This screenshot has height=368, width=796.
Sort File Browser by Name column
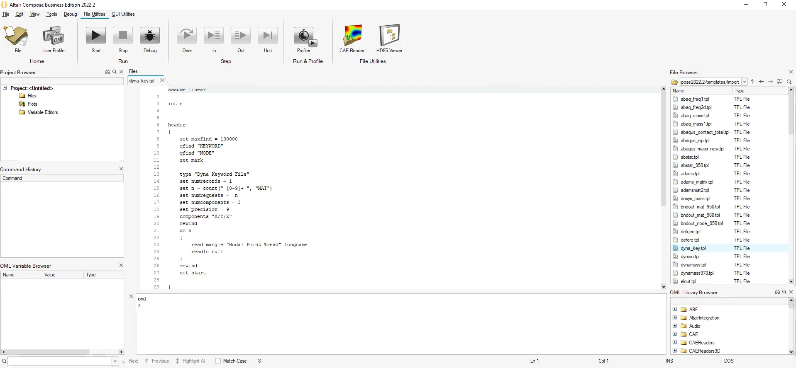(x=701, y=91)
